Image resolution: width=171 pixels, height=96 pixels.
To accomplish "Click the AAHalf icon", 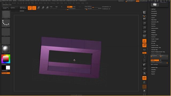I will point(144,32).
